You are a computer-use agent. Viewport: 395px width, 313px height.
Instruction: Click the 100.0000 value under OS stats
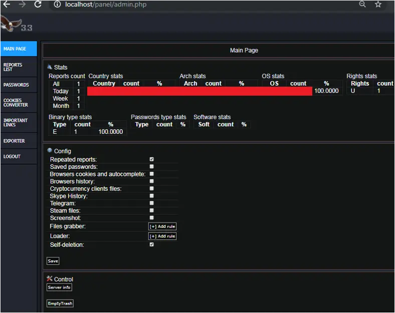click(326, 91)
